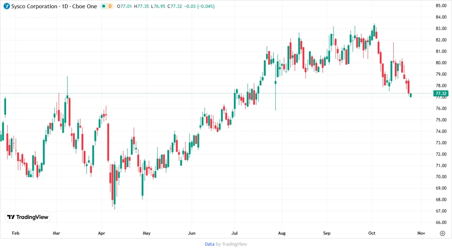The image size is (452, 250).
Task: Click the 74.00 price scale label
Action: pos(441,132)
